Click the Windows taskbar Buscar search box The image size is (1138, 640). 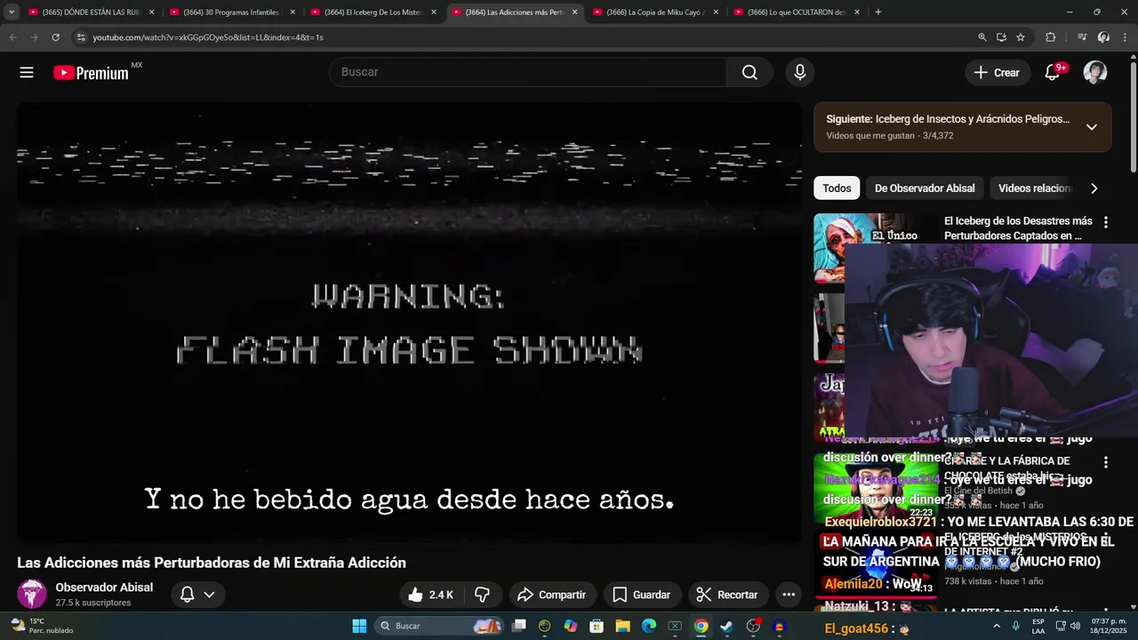pos(438,626)
